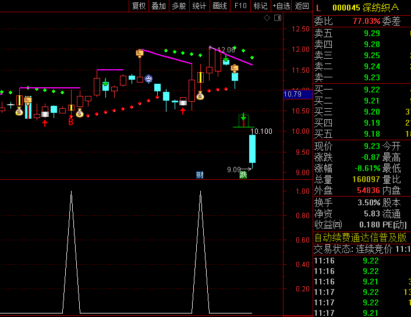Click the red B buy signal marker
The height and width of the screenshot is (317, 411).
(71, 122)
